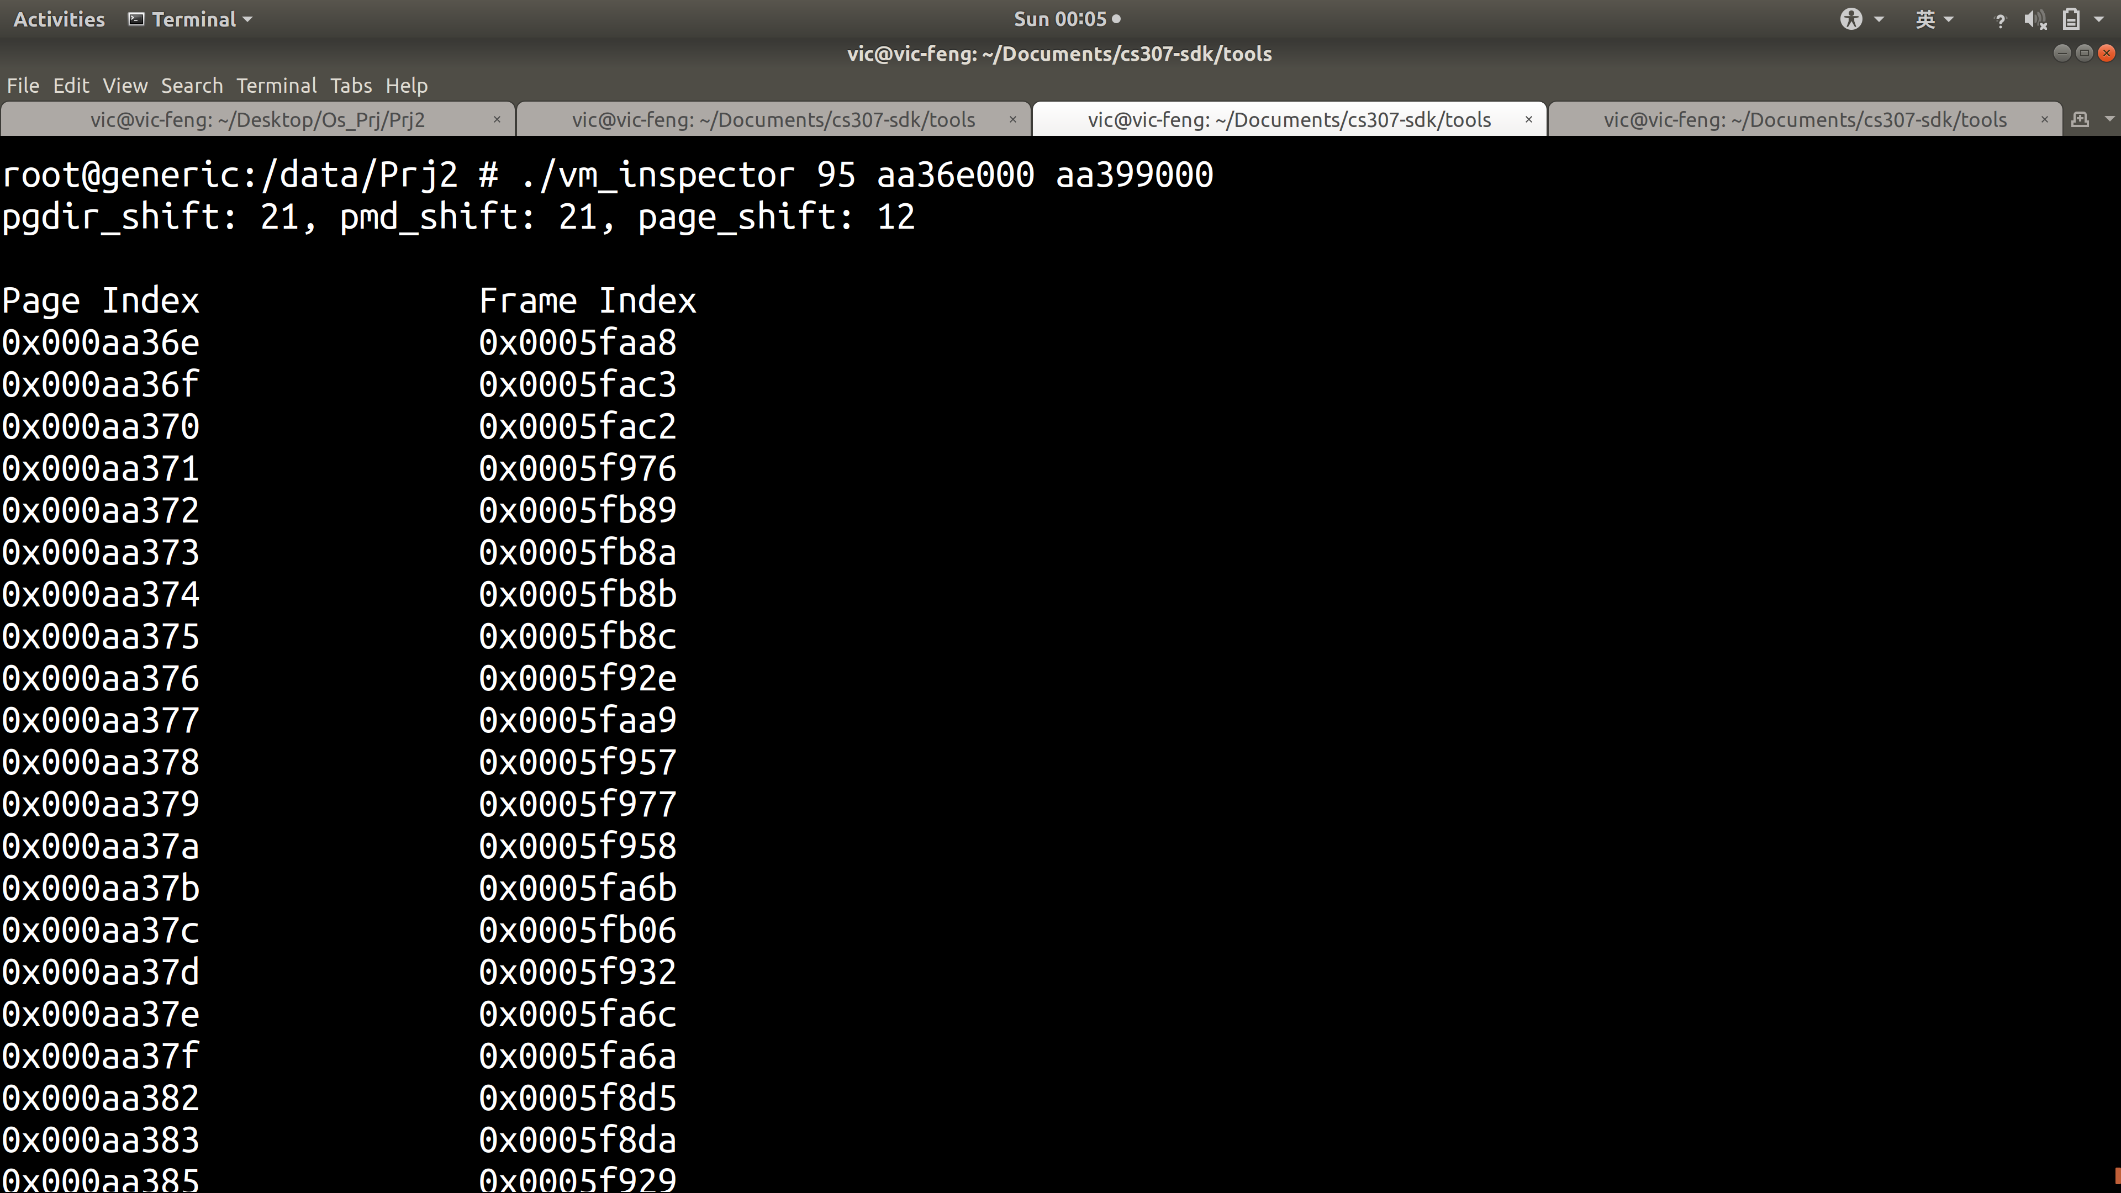Click frame index 0x0005fb8a
The height and width of the screenshot is (1193, 2121).
[578, 552]
